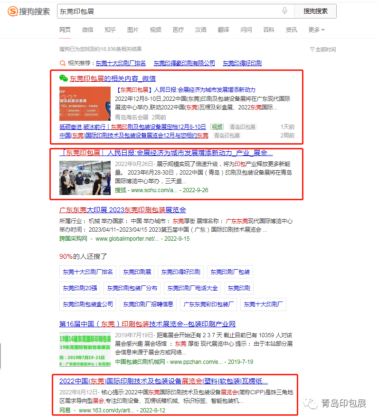
Task: Open the 搜狐 www.sohu.com source link
Action: 161,190
